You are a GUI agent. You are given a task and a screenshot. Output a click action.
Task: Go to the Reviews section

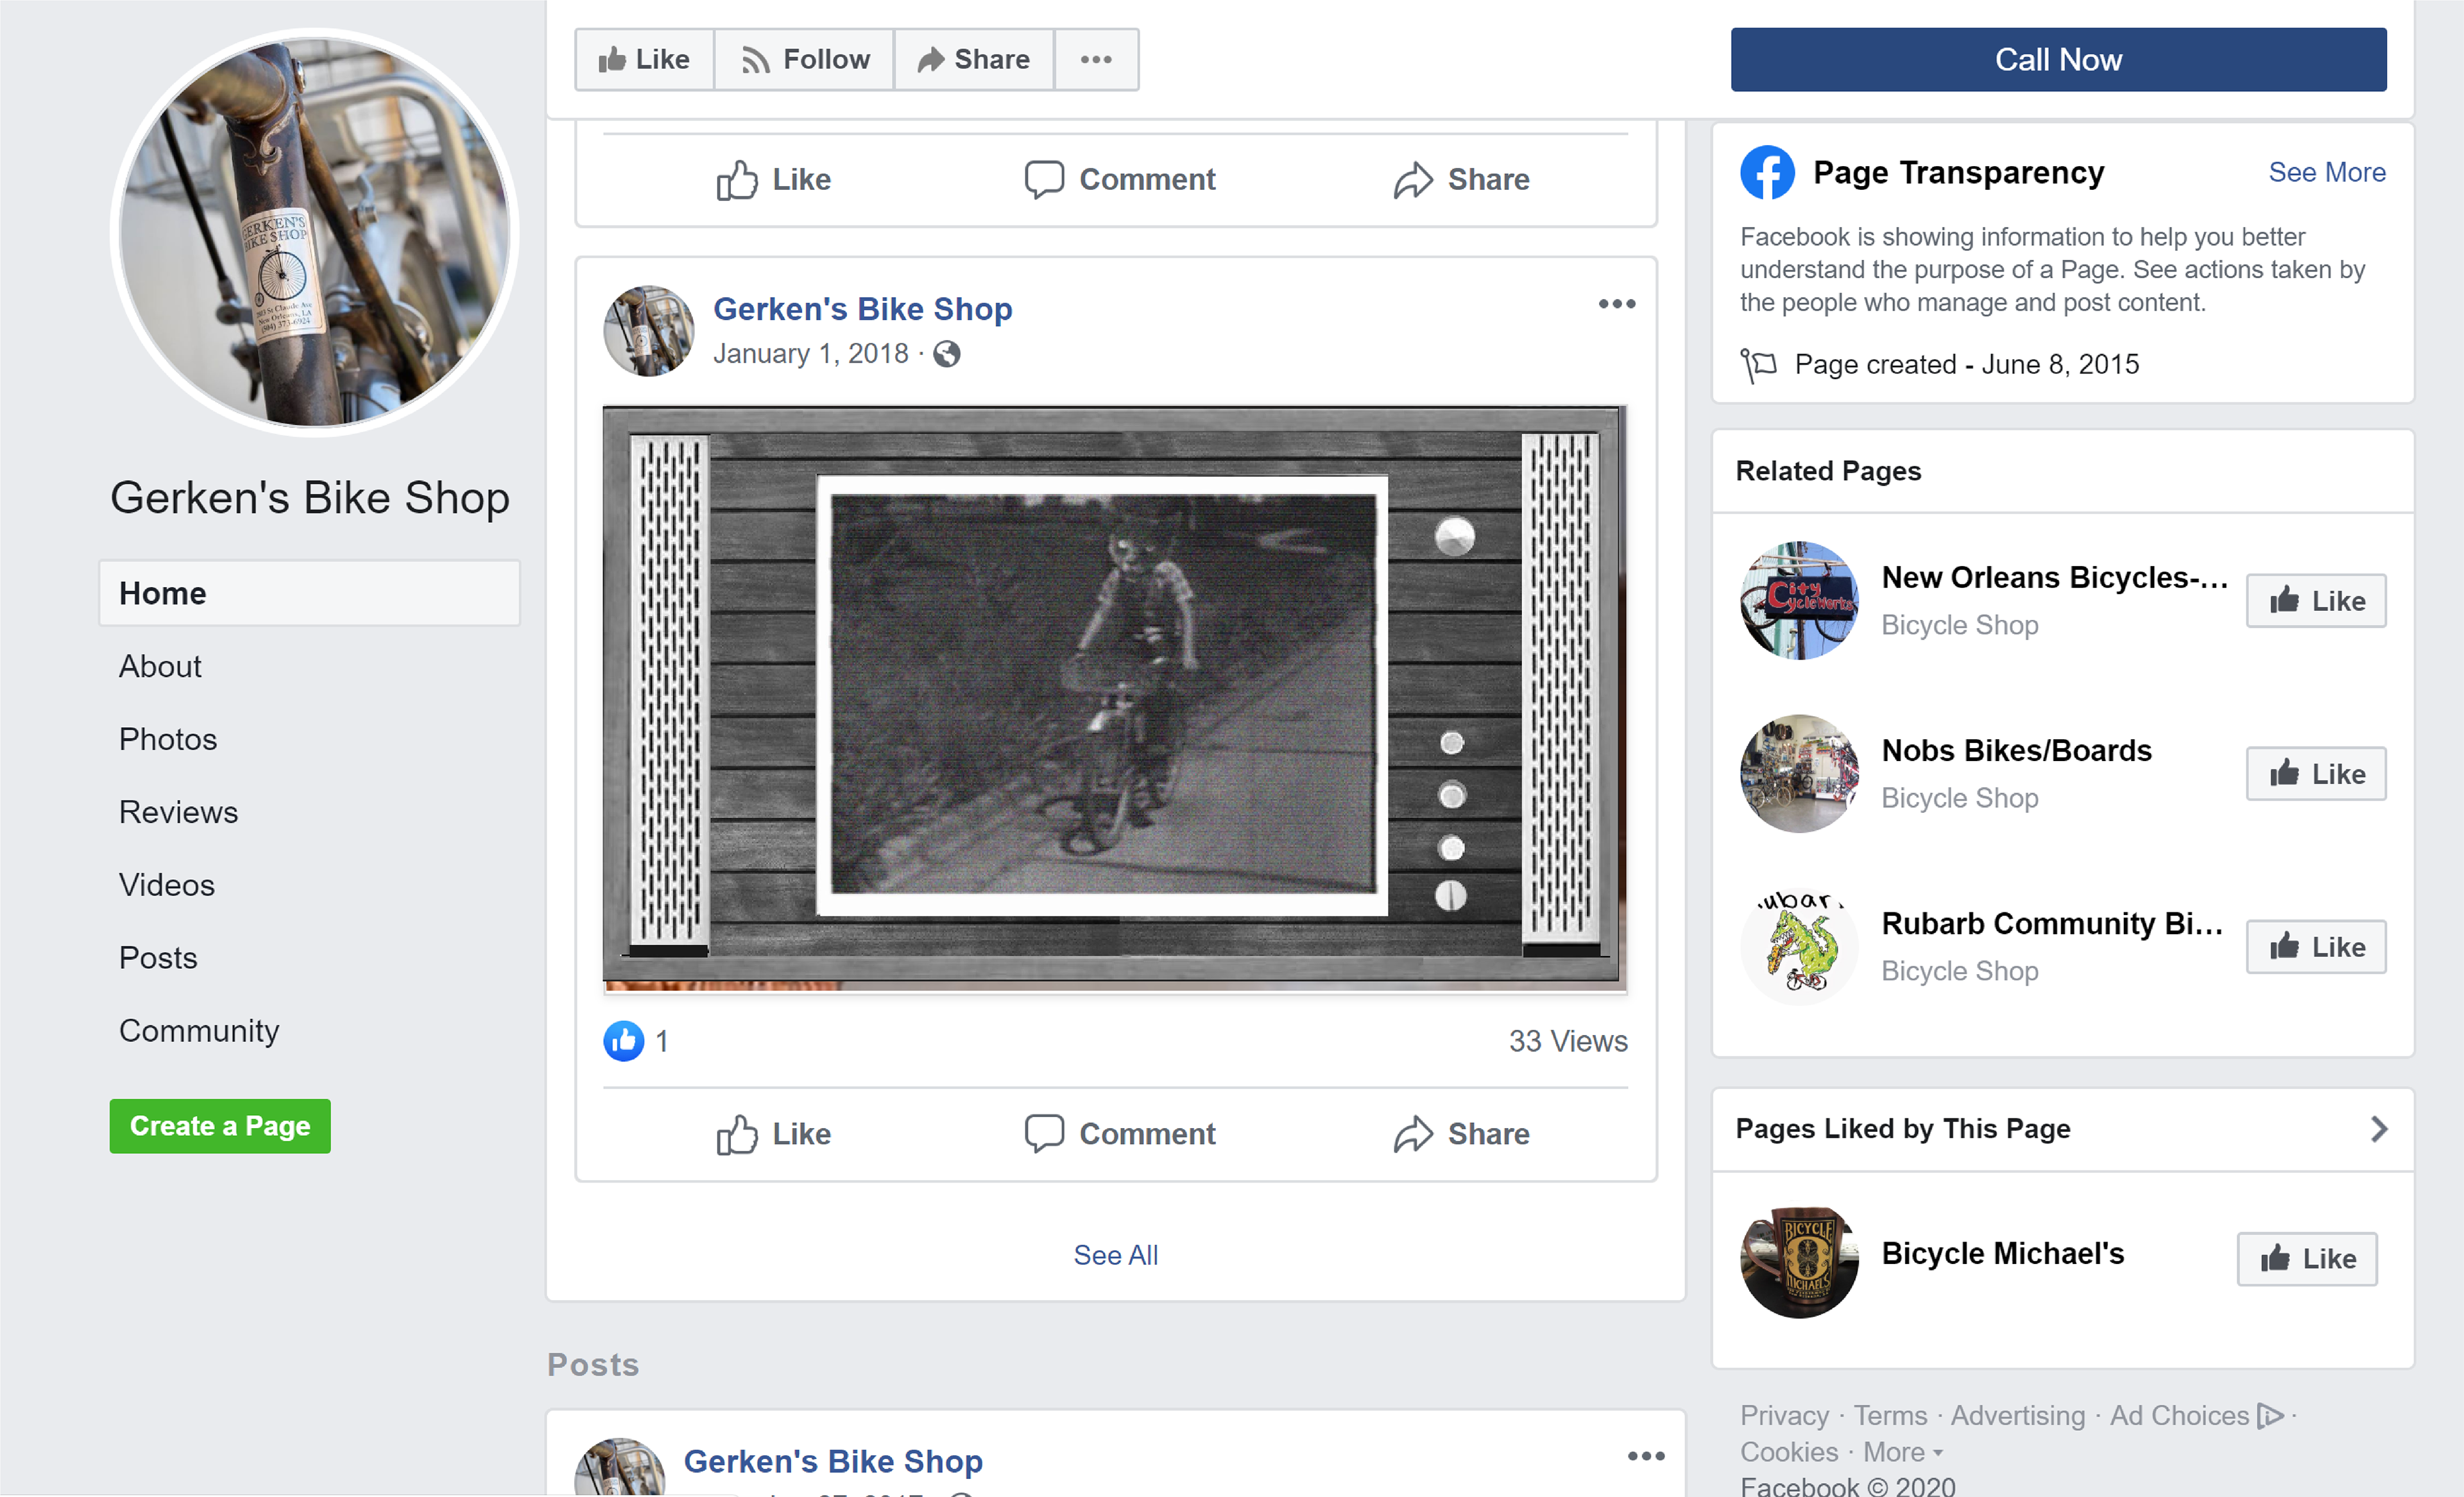tap(178, 812)
